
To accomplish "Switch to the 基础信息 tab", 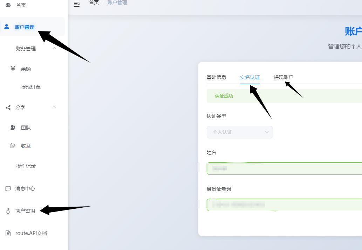I will pyautogui.click(x=216, y=77).
